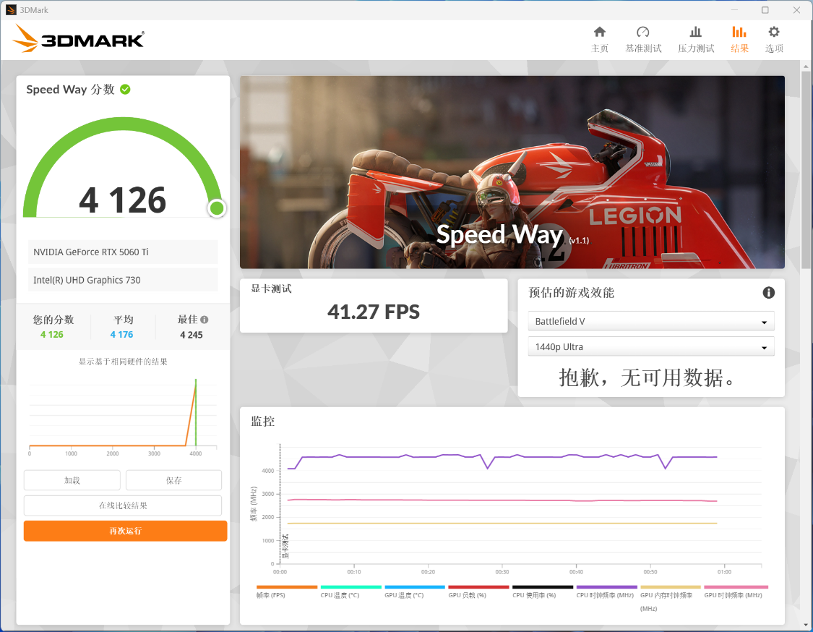Toggle the CPU 时钟频率 purple legend swatch
This screenshot has width=813, height=632.
coord(606,587)
